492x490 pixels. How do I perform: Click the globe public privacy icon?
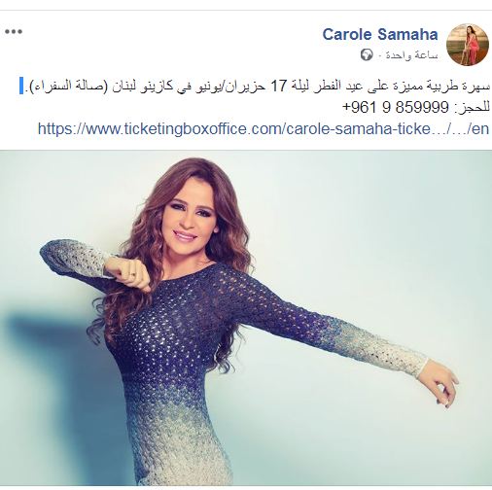(x=367, y=55)
